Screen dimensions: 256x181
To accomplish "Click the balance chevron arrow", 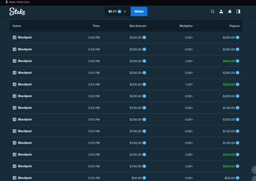I will (125, 11).
